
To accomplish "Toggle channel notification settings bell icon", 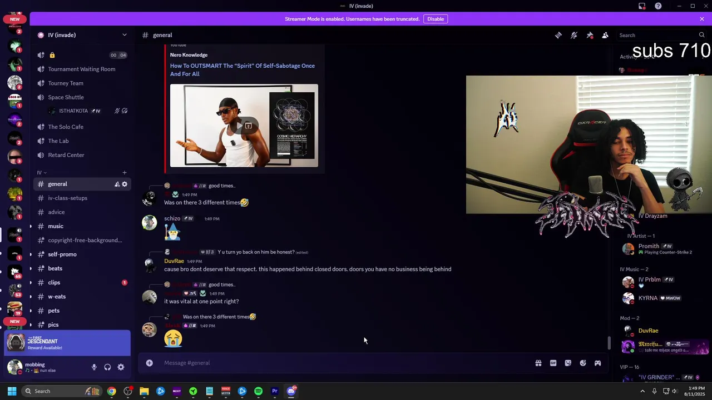I will [x=574, y=35].
